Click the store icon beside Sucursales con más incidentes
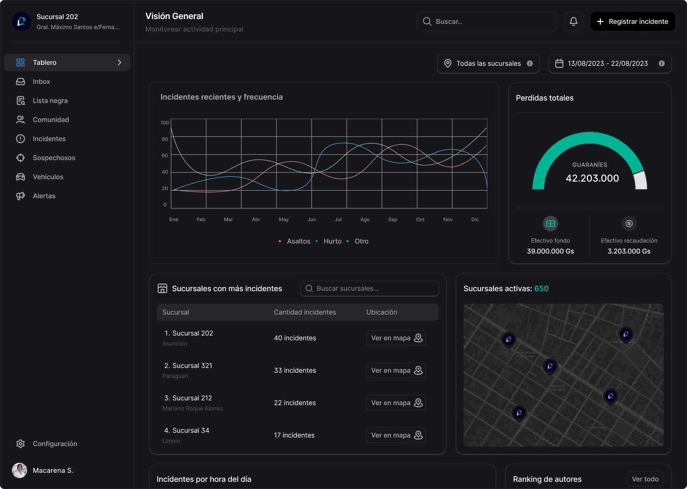The width and height of the screenshot is (687, 489). (x=162, y=288)
